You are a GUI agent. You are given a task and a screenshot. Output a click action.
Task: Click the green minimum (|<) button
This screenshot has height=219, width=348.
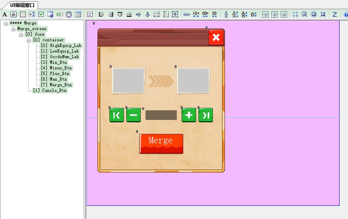click(117, 115)
